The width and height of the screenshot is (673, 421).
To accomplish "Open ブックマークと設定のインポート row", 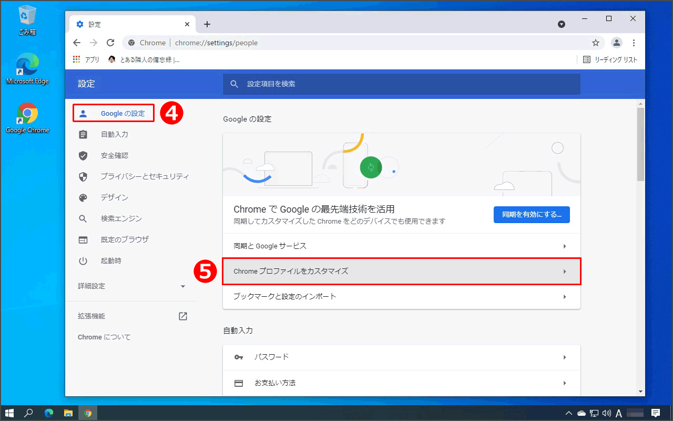I will [402, 297].
